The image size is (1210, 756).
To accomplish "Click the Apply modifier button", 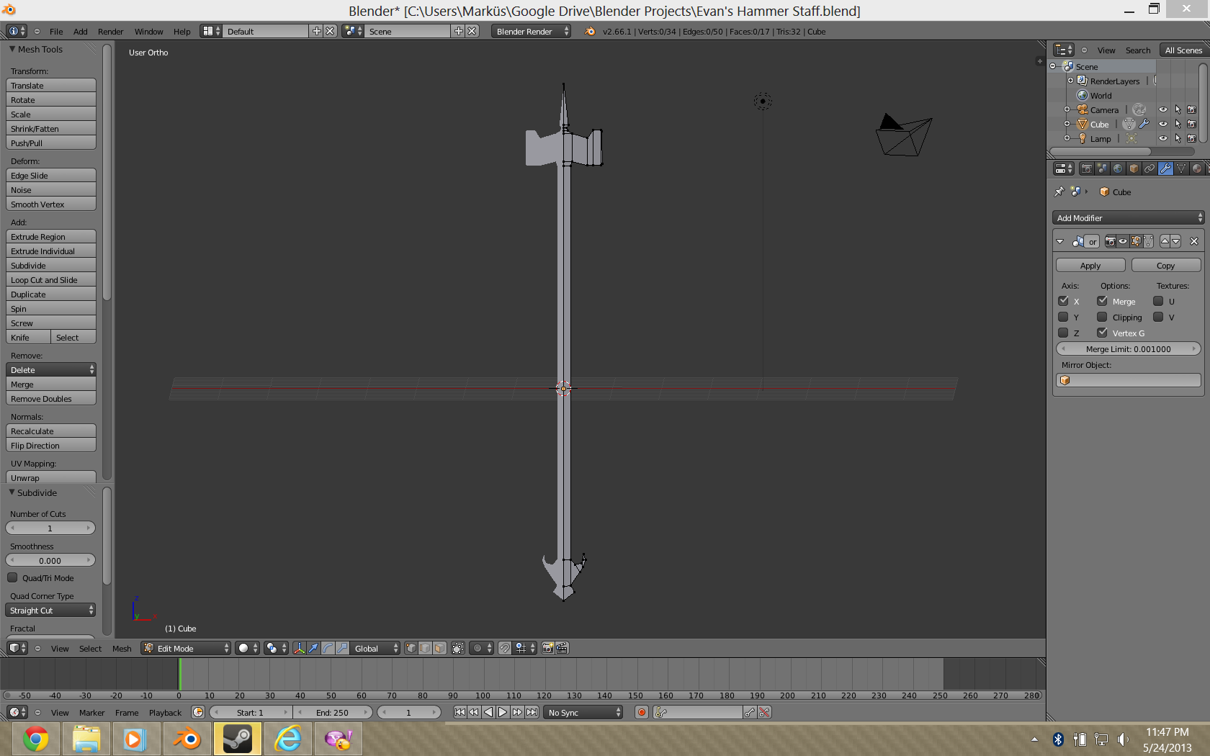I will (x=1090, y=266).
